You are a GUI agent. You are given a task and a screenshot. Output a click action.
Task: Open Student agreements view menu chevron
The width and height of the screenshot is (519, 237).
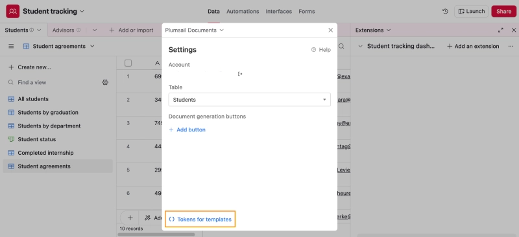[92, 46]
